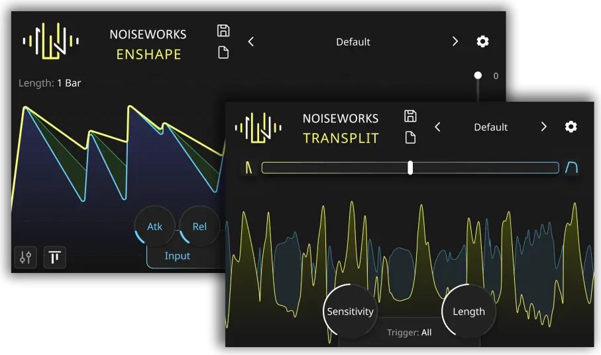The image size is (601, 355).
Task: Save preset in the Enshape window
Action: 223,30
